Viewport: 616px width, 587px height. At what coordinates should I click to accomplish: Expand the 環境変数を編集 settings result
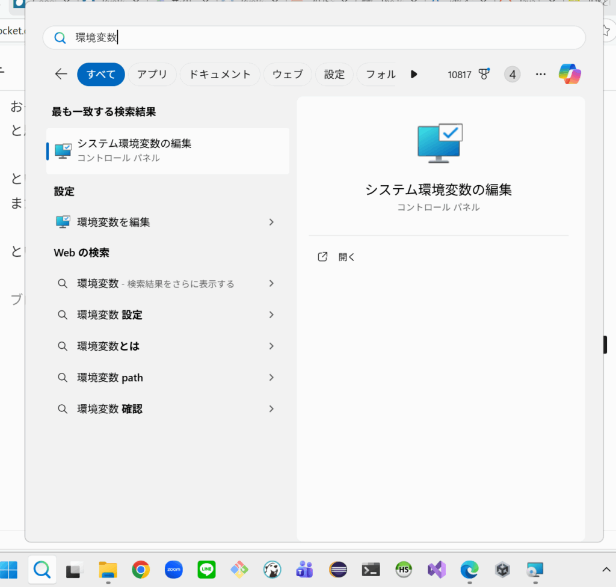click(271, 222)
